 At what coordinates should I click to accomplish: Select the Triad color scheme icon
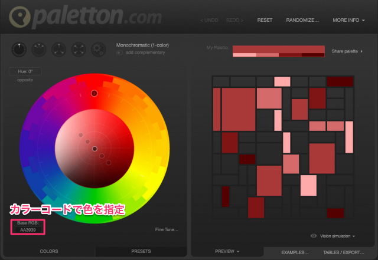point(59,50)
